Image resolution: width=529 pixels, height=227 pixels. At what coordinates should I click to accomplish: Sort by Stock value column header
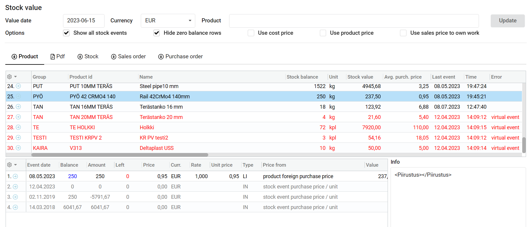[x=360, y=77]
